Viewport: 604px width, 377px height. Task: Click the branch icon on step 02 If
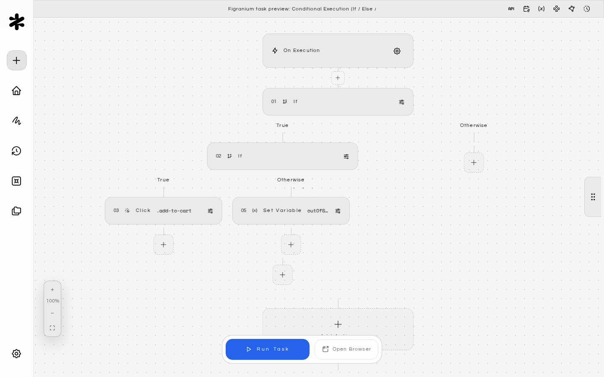pos(229,156)
